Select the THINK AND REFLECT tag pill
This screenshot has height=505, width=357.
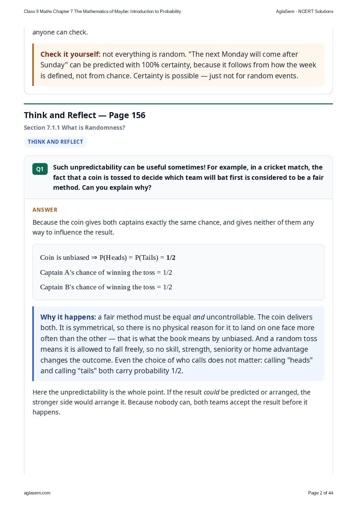coord(55,142)
